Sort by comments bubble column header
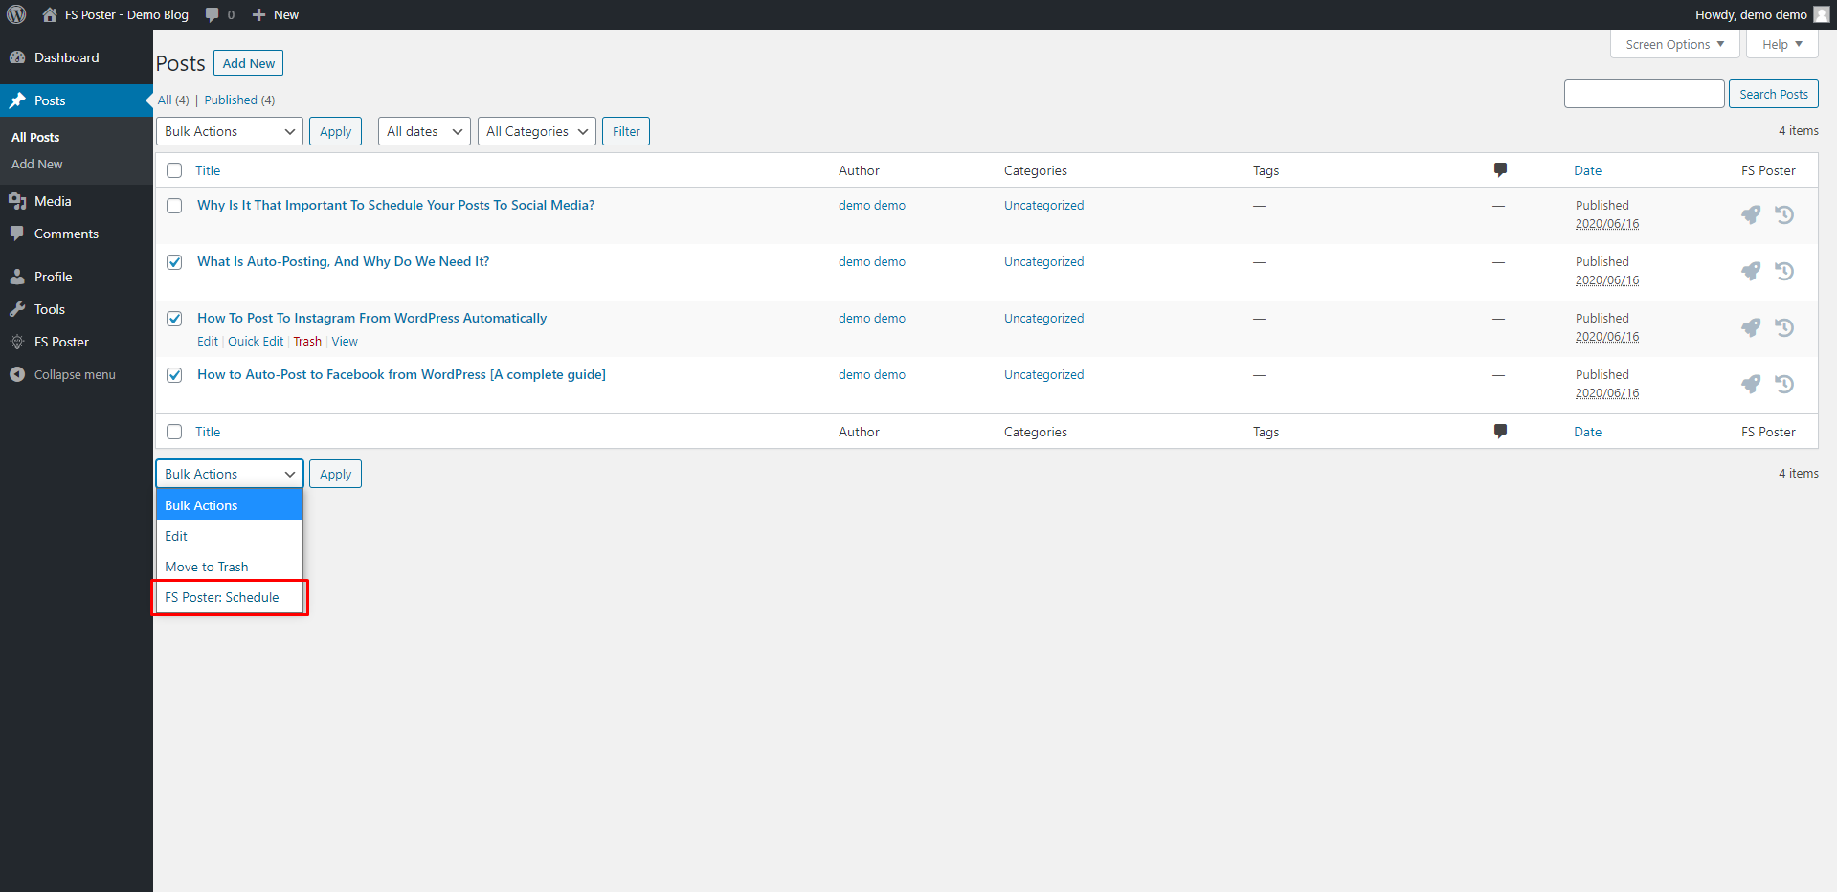Screen dimensions: 1837x892 coord(1500,170)
